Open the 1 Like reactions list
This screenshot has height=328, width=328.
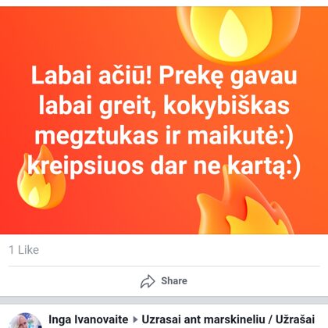tap(23, 250)
